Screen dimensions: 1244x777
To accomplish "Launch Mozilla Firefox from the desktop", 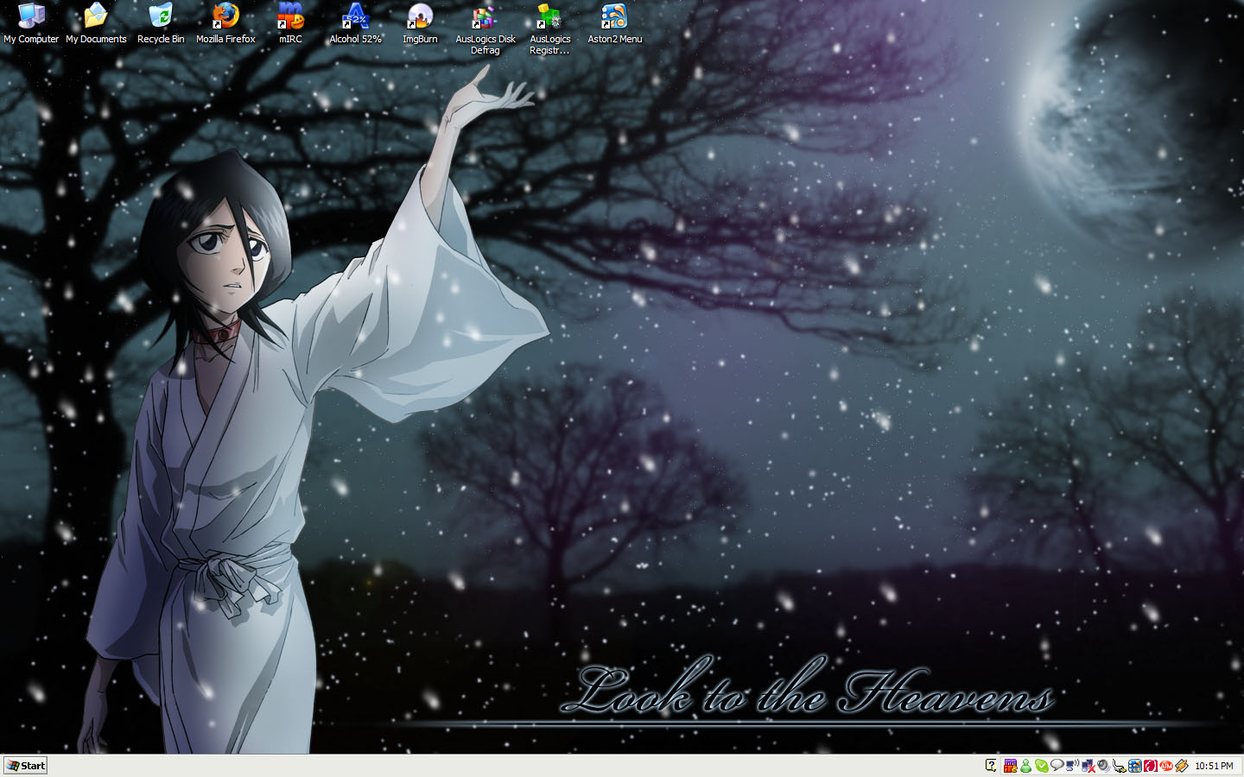I will point(225,17).
